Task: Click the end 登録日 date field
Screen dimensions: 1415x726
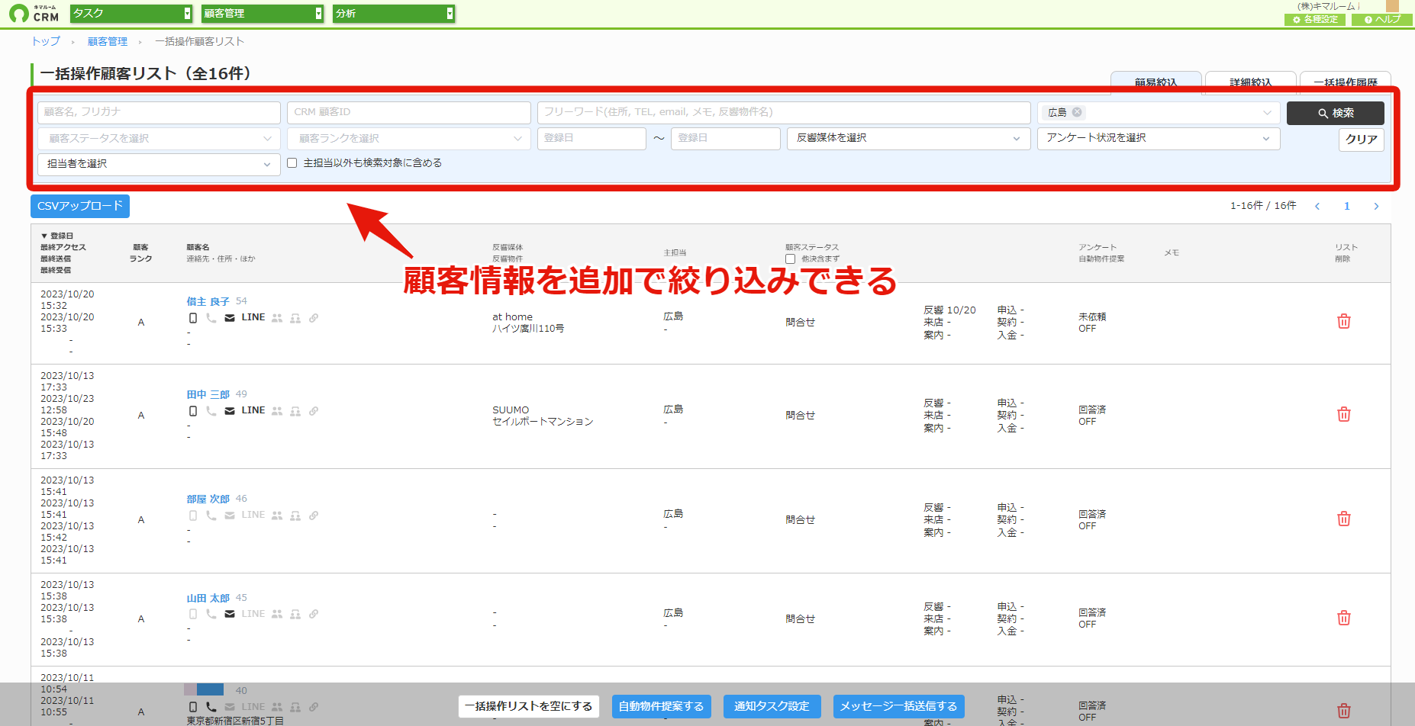Action: click(x=726, y=139)
